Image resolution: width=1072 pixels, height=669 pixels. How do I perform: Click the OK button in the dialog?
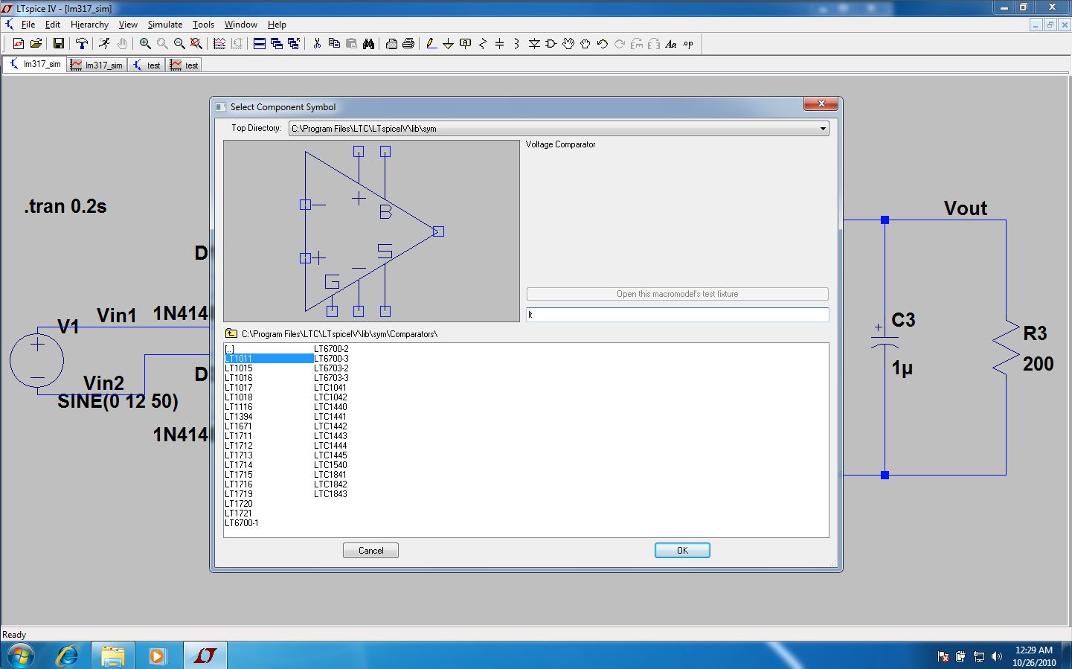click(x=682, y=550)
